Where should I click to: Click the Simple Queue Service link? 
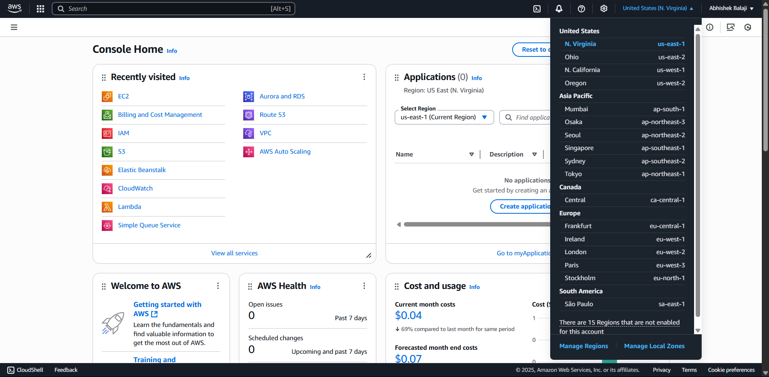(x=149, y=225)
